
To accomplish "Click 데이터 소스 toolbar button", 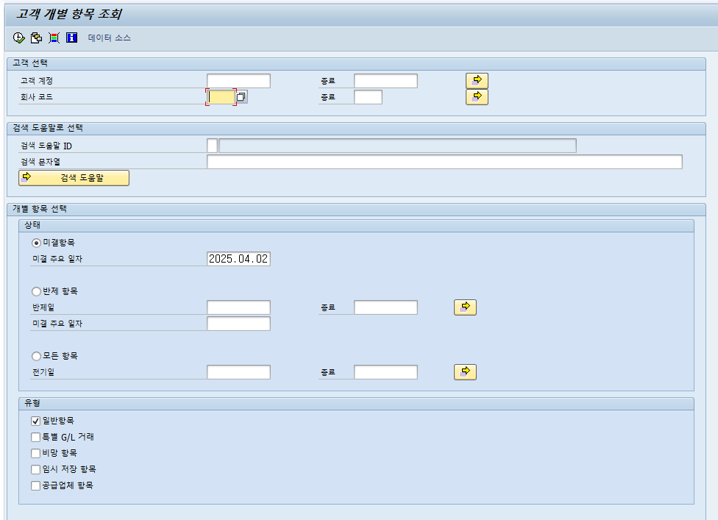I will pyautogui.click(x=110, y=38).
